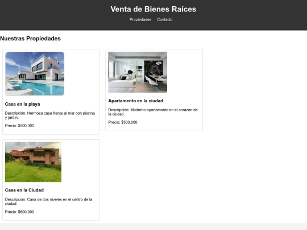Open the Contacto navigation link
307x230 pixels.
point(165,19)
